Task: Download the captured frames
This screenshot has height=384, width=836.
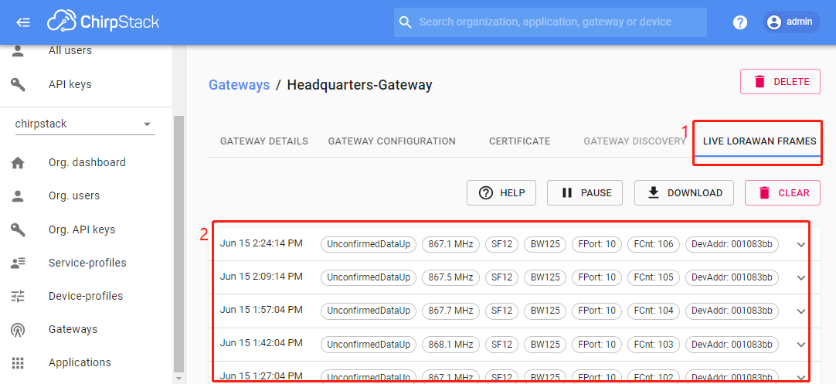Action: coord(684,192)
